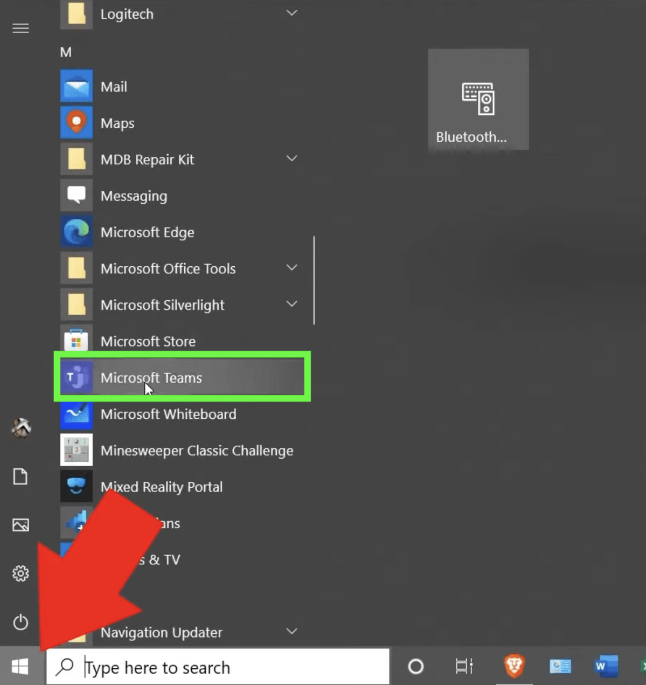
Task: Click the Minesweeper Classic Challenge label
Action: coord(197,451)
